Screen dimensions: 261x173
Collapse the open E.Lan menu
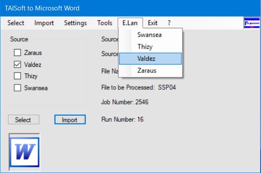point(130,23)
